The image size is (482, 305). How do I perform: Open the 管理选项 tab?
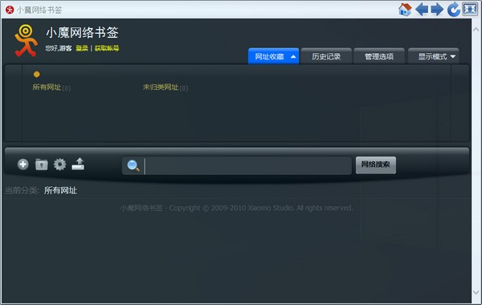click(x=379, y=56)
